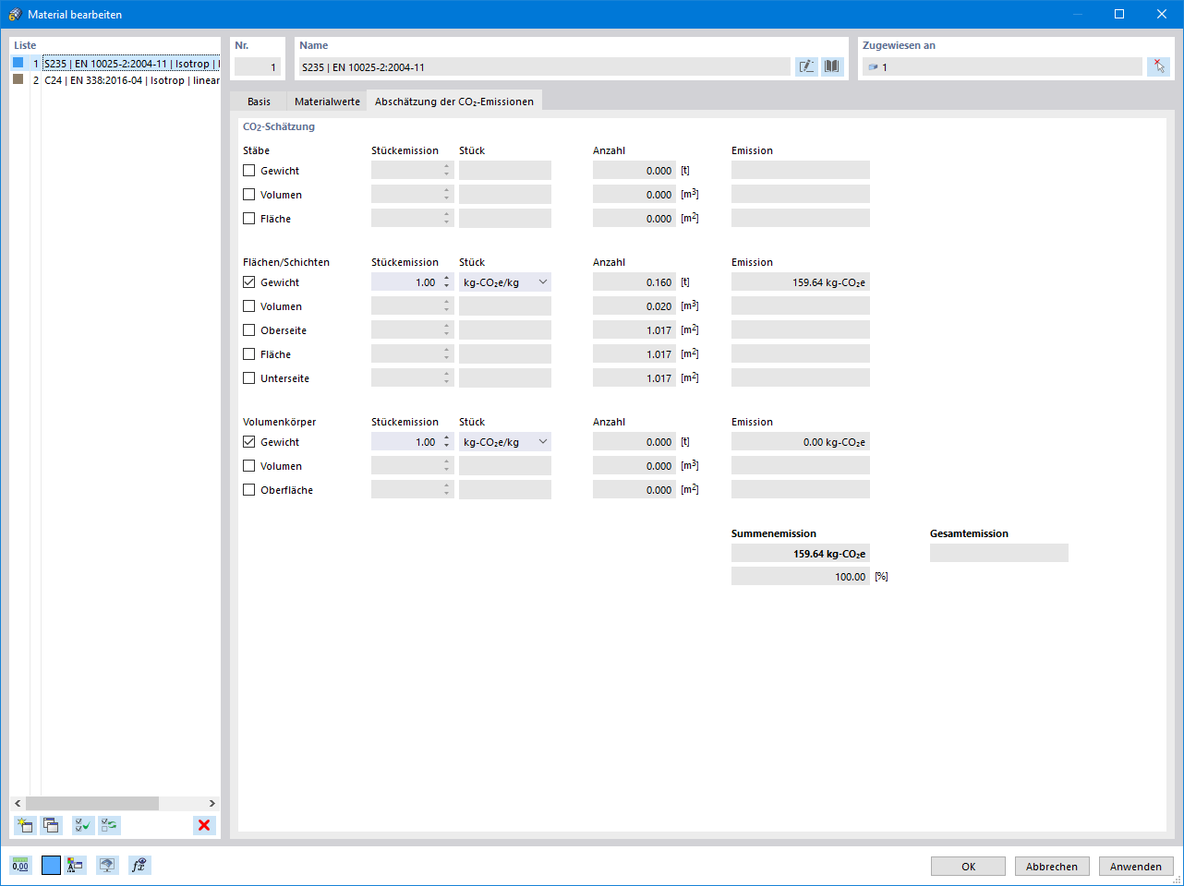This screenshot has height=886, width=1184.
Task: Click the Zugewiesen an field
Action: pyautogui.click(x=1002, y=66)
